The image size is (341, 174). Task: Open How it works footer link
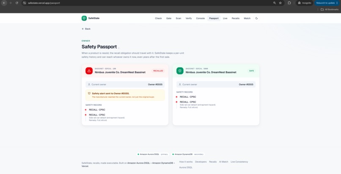coord(186,162)
